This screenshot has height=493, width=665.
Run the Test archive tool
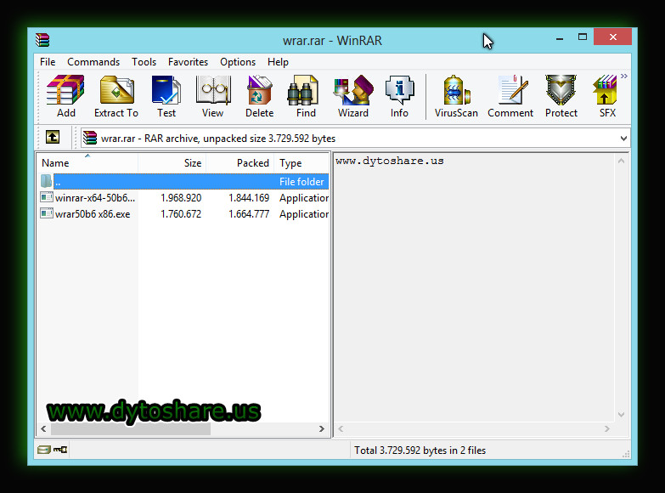[x=166, y=96]
